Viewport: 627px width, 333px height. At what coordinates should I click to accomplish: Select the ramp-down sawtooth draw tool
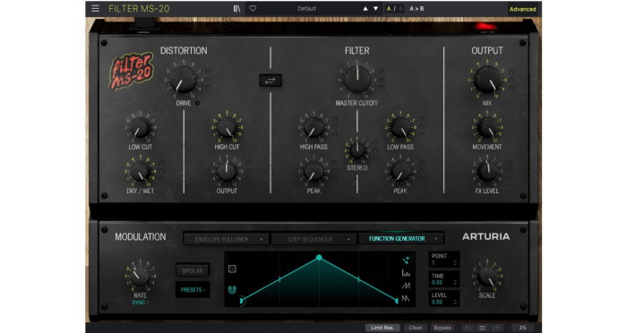click(x=406, y=298)
